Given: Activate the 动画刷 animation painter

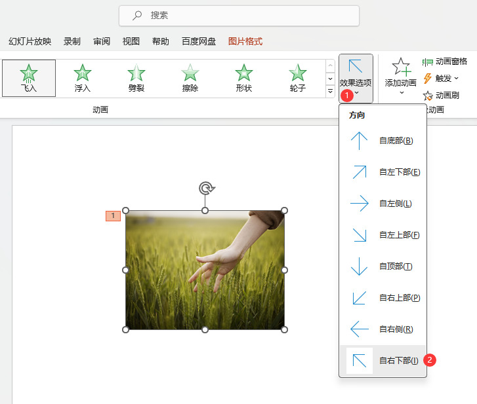Looking at the screenshot, I should pos(441,96).
